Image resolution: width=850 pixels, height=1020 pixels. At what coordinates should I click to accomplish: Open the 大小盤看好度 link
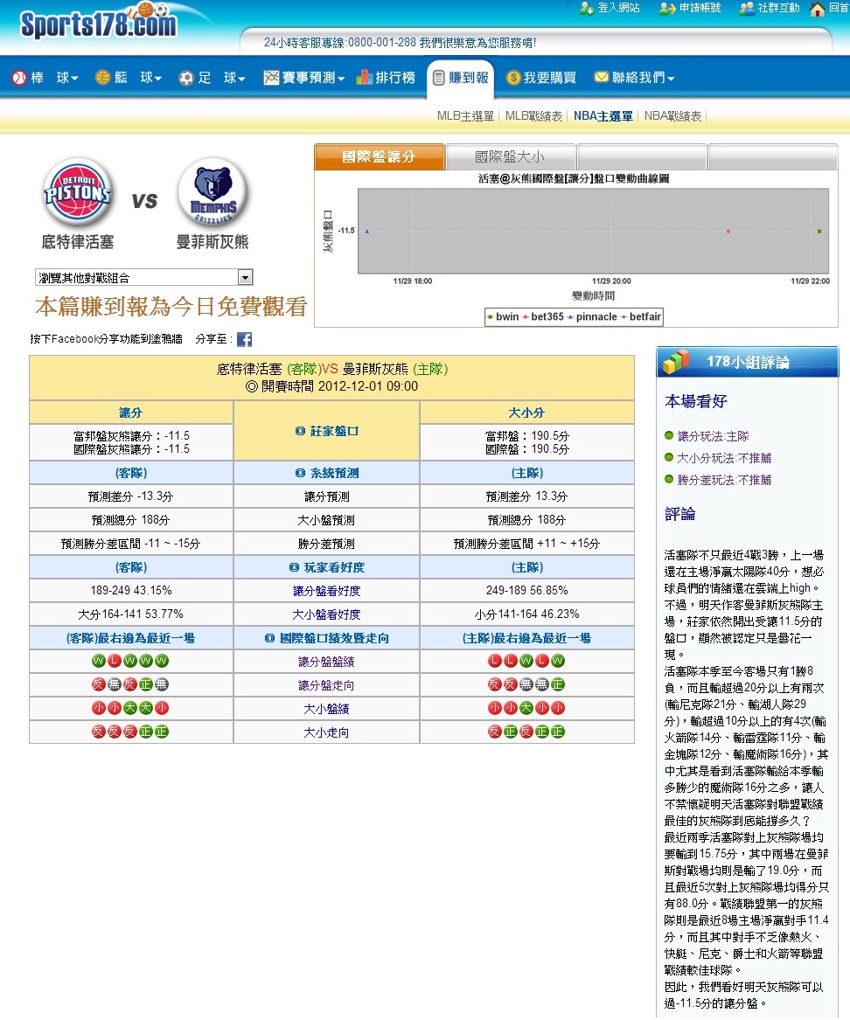[x=327, y=614]
